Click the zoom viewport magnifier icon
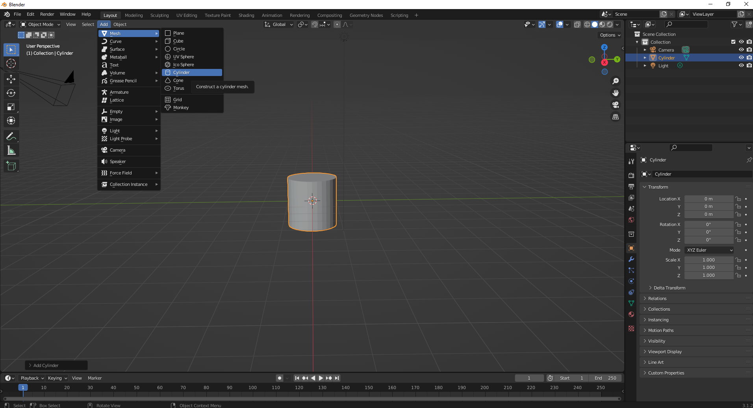The image size is (753, 408). [x=616, y=81]
